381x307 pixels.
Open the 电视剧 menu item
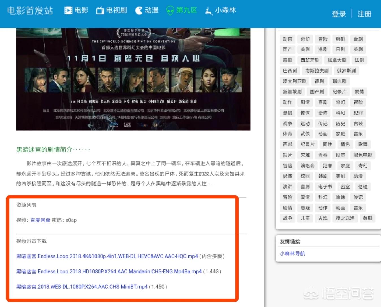[116, 10]
